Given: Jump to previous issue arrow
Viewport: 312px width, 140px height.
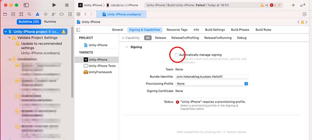Looking at the screenshot, I should click(298, 22).
